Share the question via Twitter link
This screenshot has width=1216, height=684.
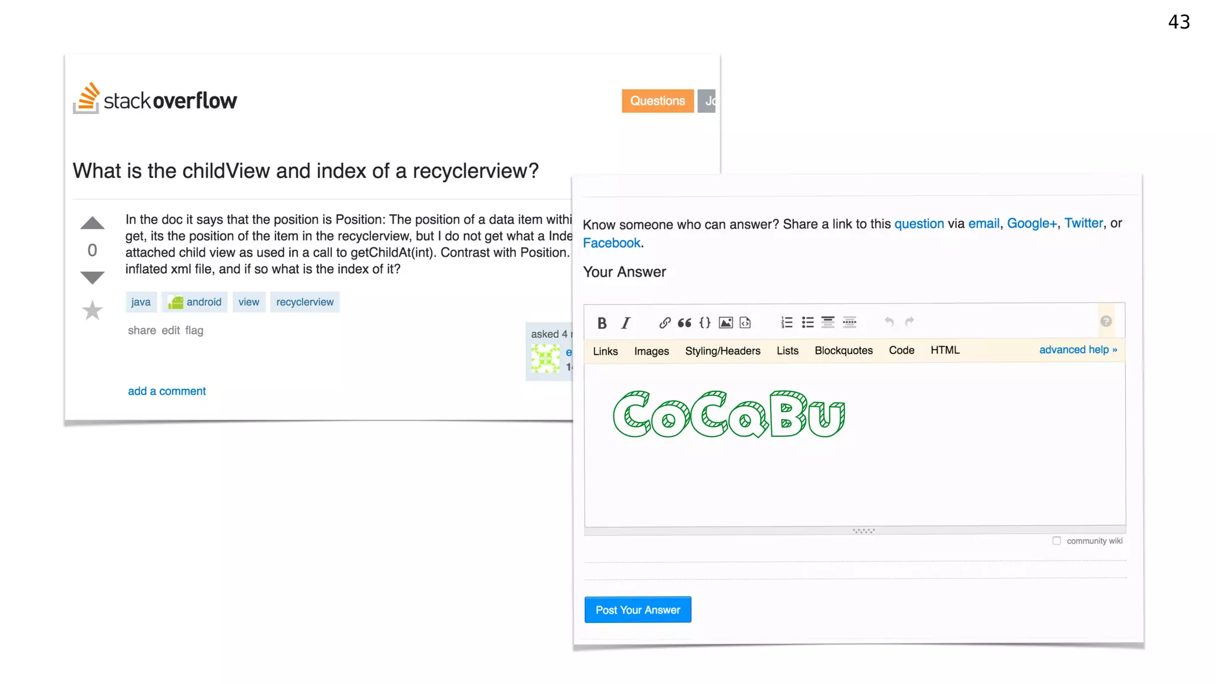1084,223
